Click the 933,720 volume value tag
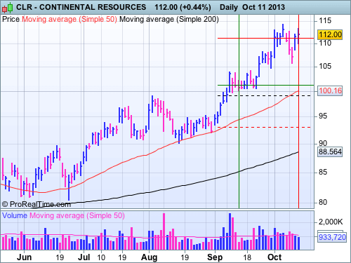The width and height of the screenshot is (351, 263). click(332, 237)
